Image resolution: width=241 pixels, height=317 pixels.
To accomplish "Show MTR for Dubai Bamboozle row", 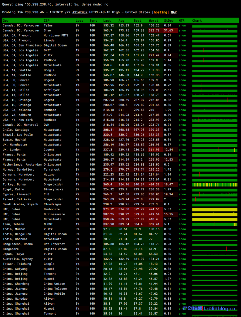I will [182, 209].
